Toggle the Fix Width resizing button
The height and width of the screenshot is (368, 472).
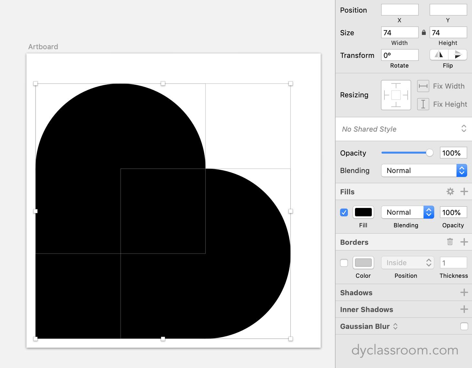click(x=423, y=86)
